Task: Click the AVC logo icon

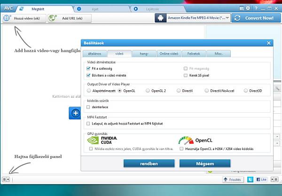Action: click(x=8, y=8)
